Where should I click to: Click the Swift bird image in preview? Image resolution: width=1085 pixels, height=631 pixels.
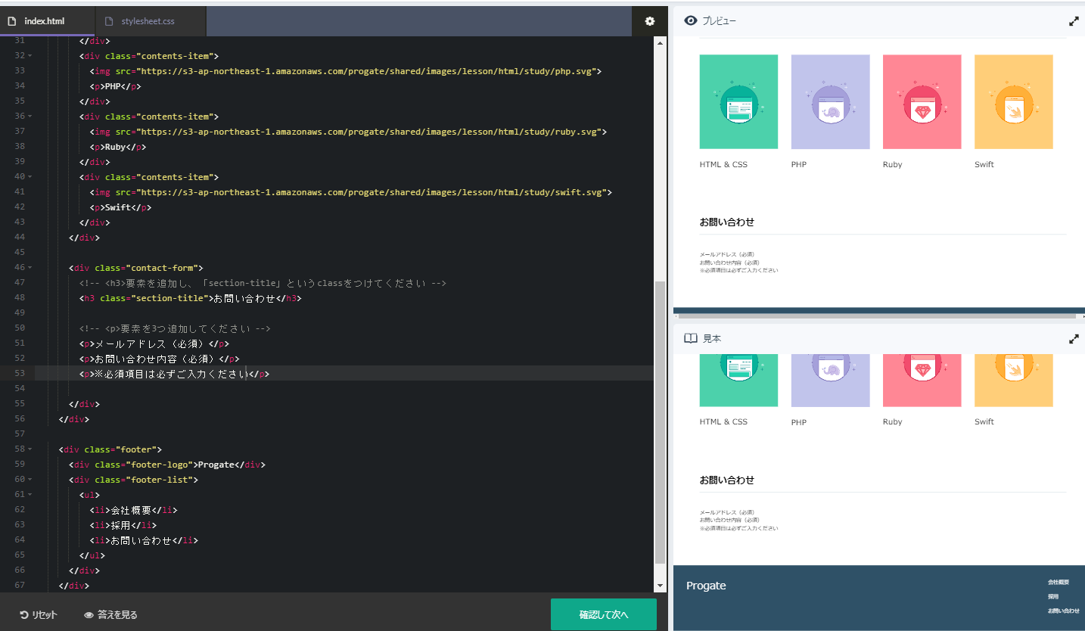click(1013, 101)
